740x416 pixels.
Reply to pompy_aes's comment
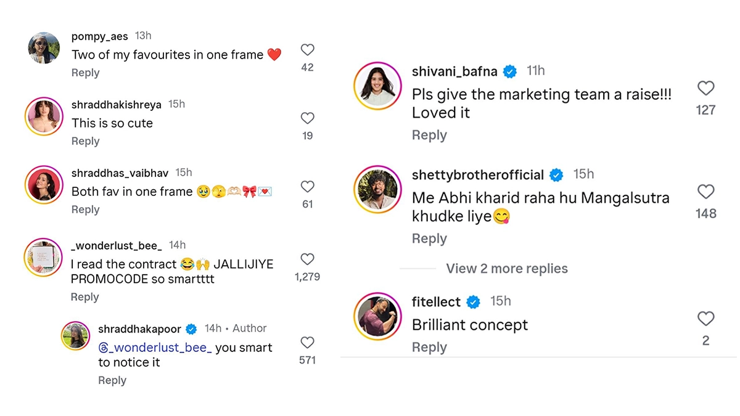[85, 73]
